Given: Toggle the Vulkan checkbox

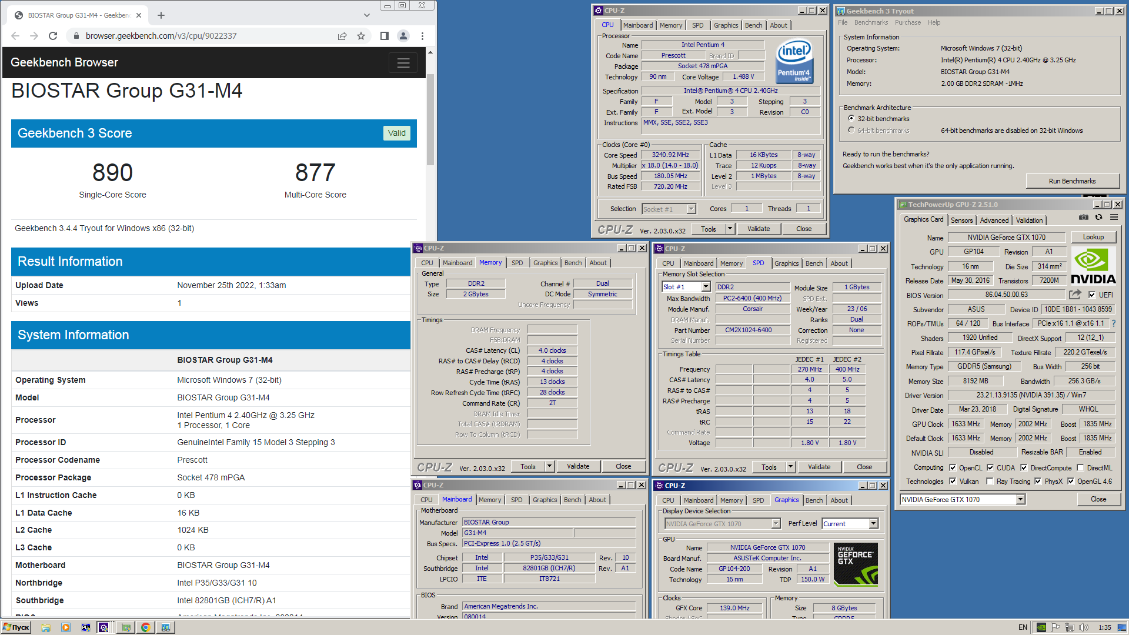Looking at the screenshot, I should [953, 482].
